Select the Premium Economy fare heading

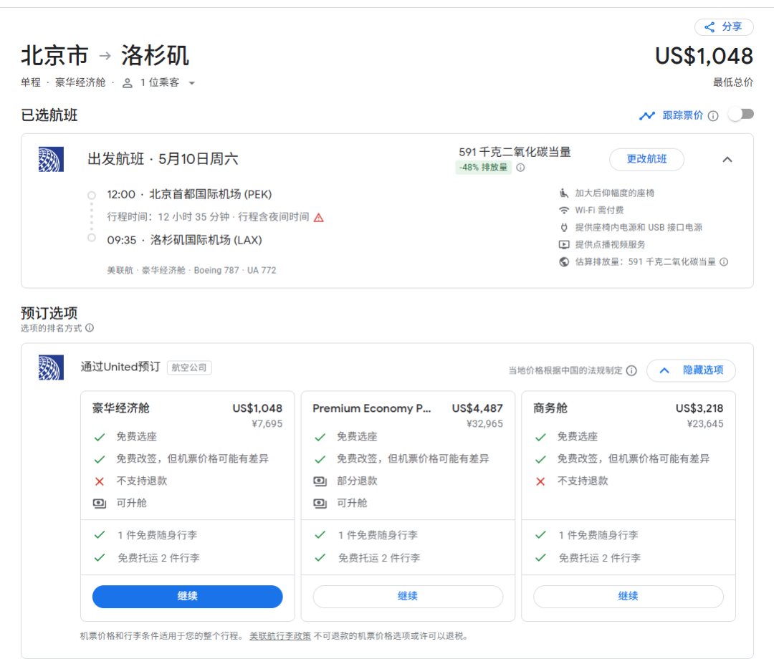pyautogui.click(x=373, y=408)
